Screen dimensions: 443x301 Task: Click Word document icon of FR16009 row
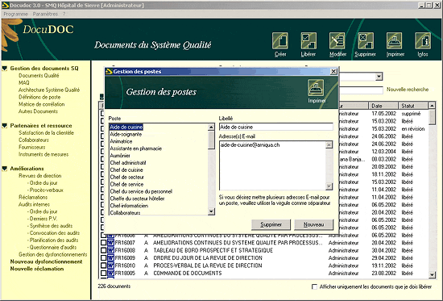click(x=110, y=258)
